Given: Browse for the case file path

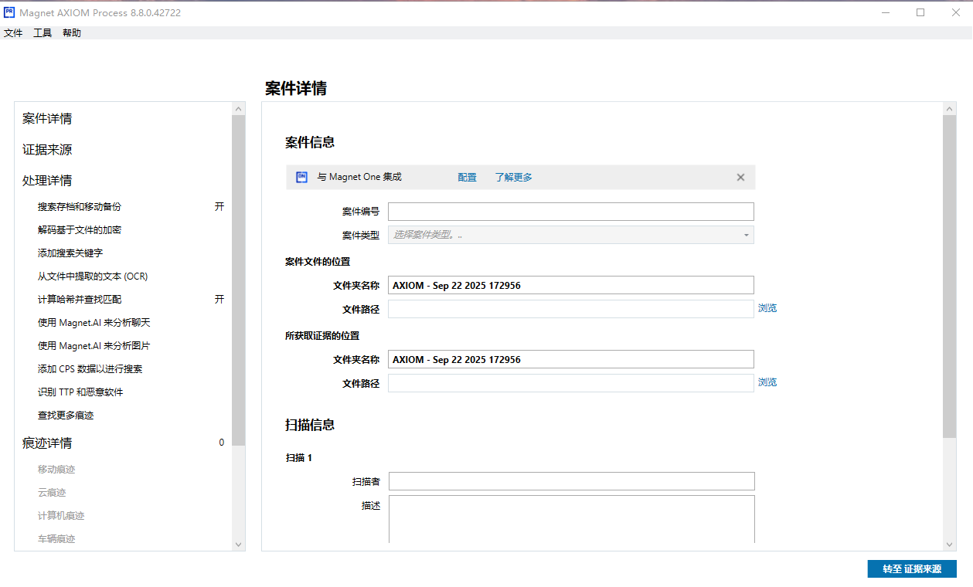Looking at the screenshot, I should 767,308.
